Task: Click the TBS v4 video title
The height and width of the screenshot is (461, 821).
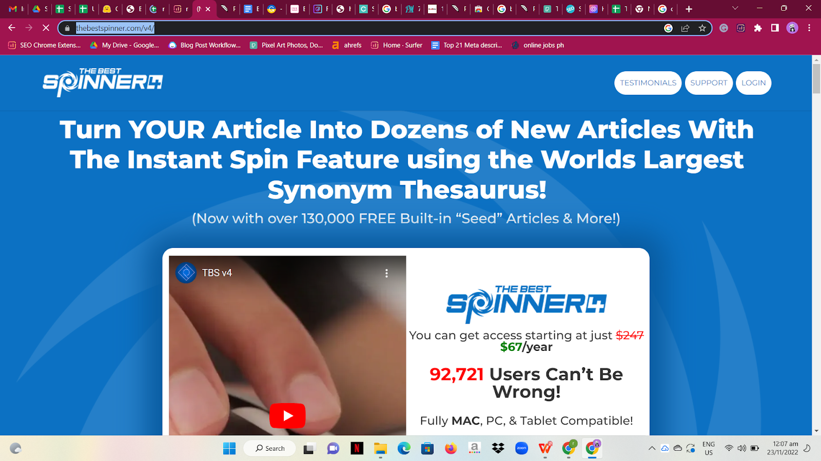Action: point(217,273)
